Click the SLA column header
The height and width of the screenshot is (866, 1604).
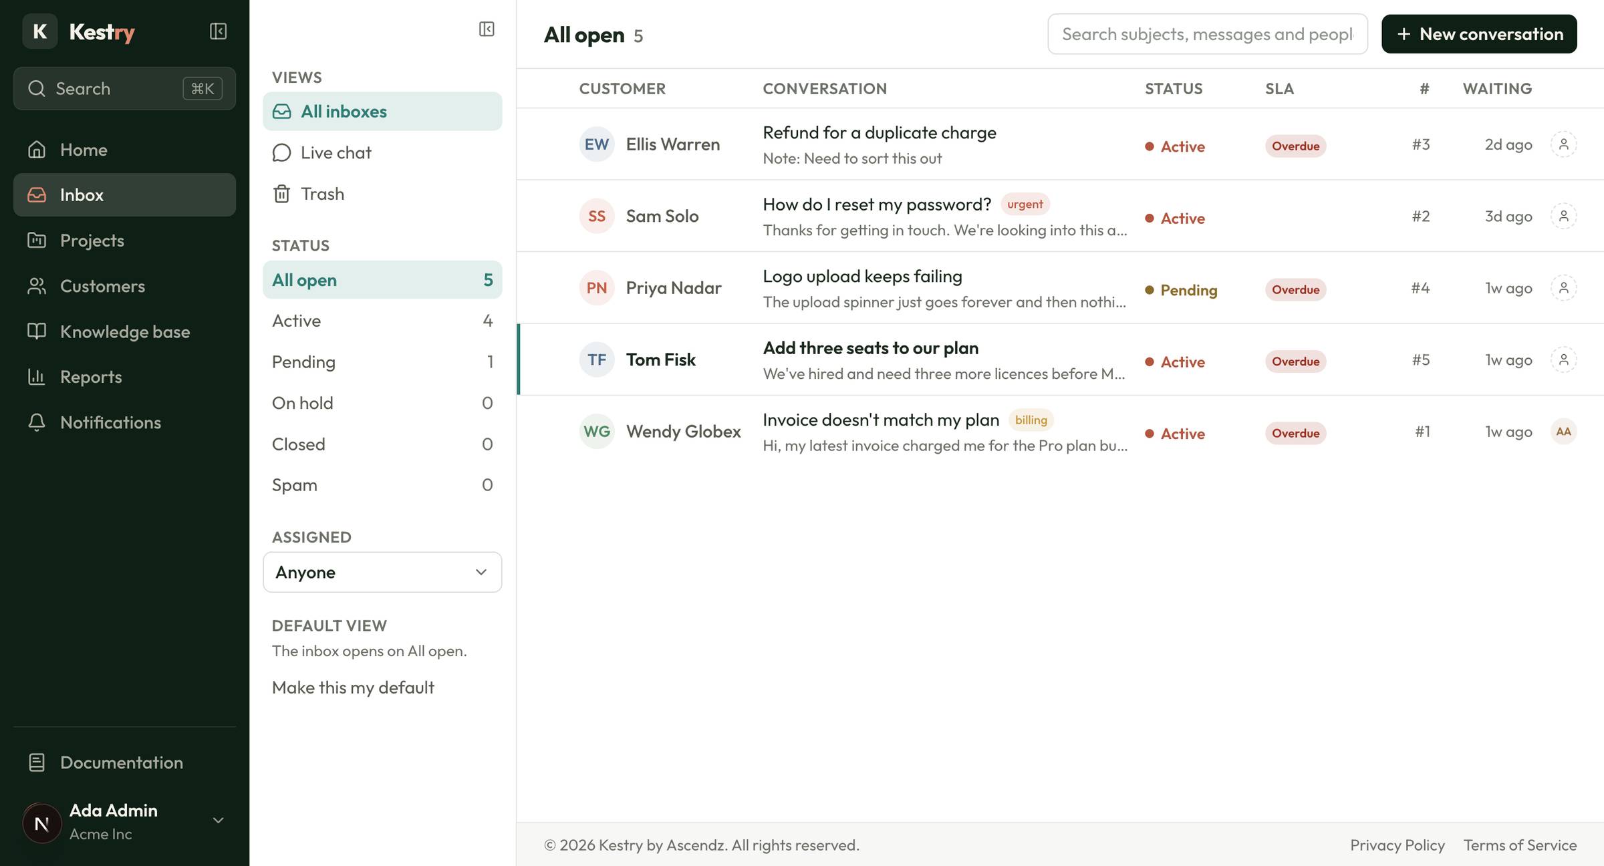pos(1279,88)
